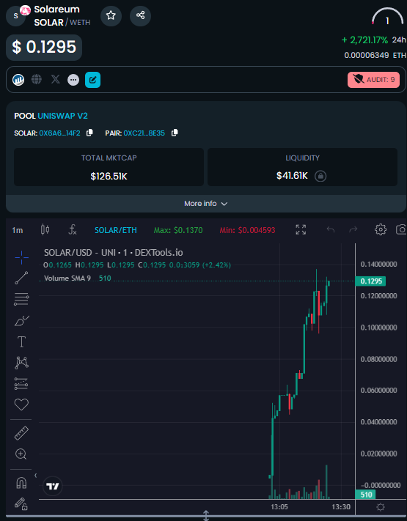Viewport: 407px width, 521px height.
Task: Select the Fibonacci retracement tool
Action: pyautogui.click(x=21, y=299)
